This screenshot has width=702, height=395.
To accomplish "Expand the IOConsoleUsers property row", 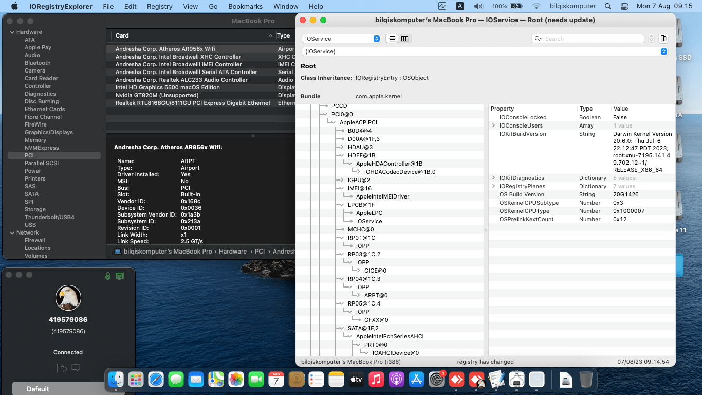I will pyautogui.click(x=494, y=125).
